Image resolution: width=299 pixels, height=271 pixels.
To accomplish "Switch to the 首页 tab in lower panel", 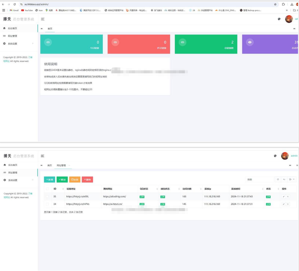I will [50, 165].
